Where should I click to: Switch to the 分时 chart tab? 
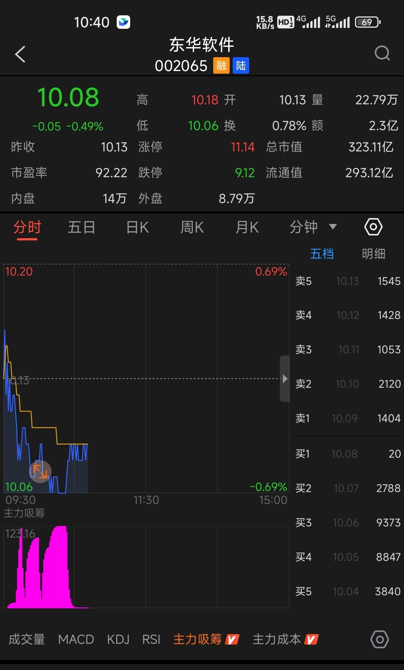pos(27,227)
